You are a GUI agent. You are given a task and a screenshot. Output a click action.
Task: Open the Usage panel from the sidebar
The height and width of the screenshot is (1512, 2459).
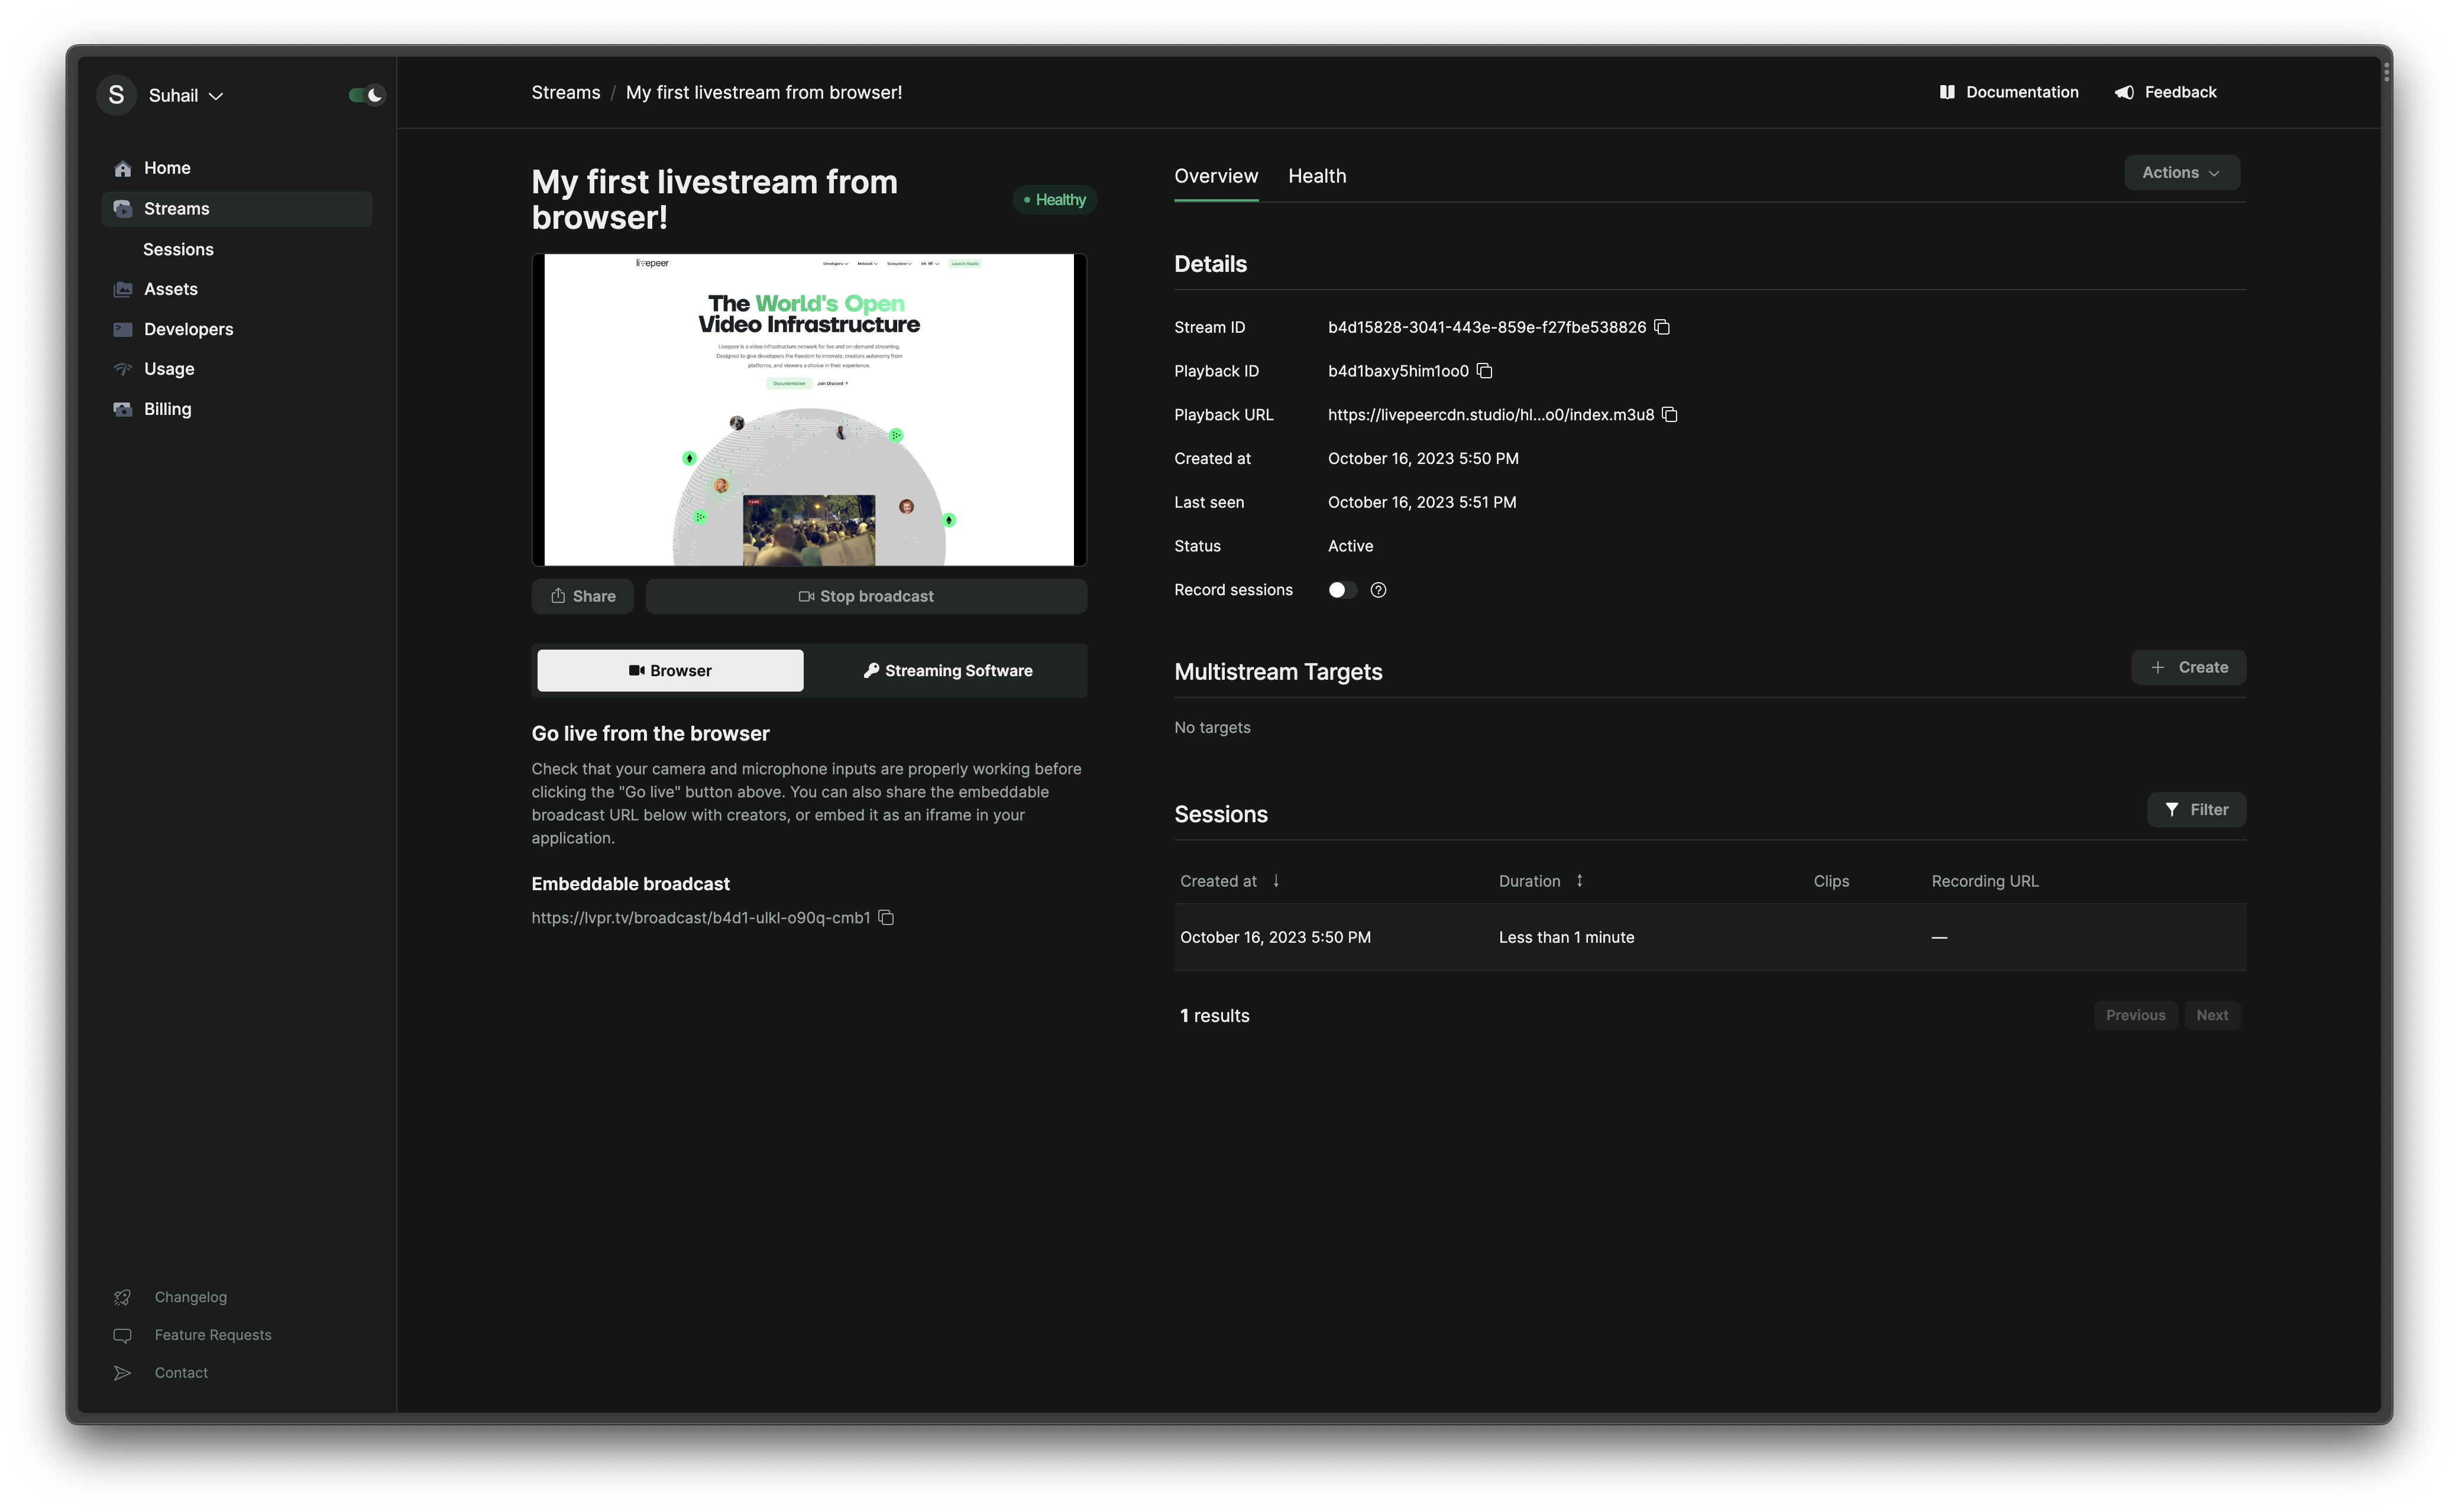(168, 368)
